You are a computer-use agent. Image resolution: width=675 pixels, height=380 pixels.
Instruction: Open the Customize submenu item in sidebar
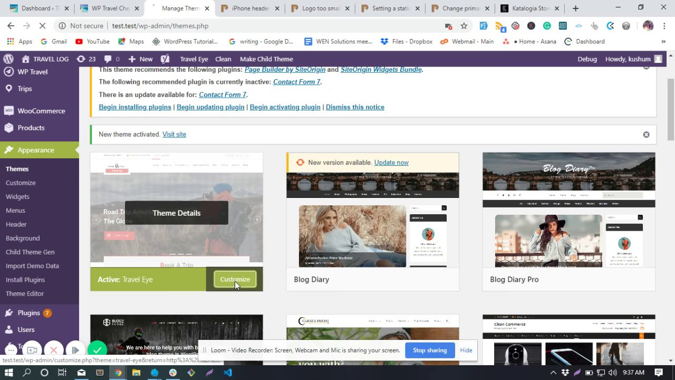tap(21, 183)
